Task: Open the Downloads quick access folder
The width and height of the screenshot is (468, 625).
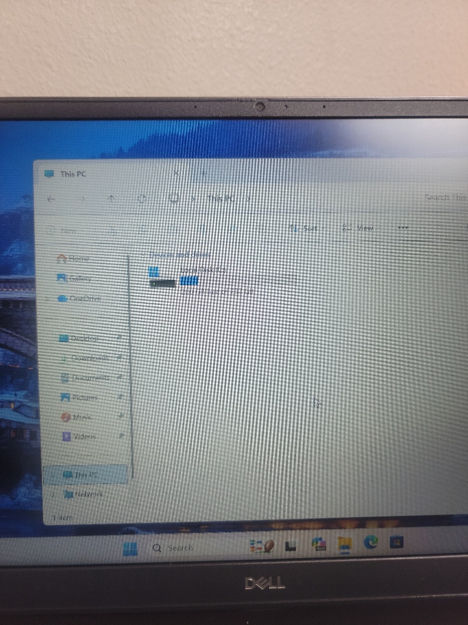Action: pos(84,358)
